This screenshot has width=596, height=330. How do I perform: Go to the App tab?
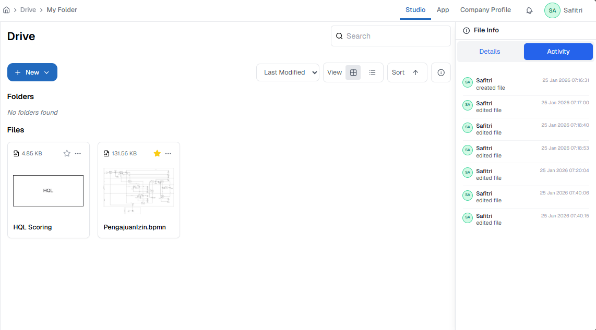click(x=443, y=10)
